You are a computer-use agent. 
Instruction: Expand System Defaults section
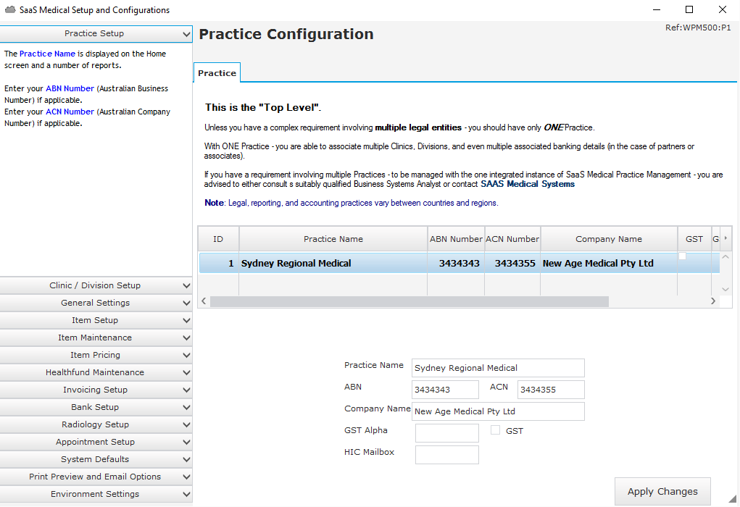[x=96, y=459]
